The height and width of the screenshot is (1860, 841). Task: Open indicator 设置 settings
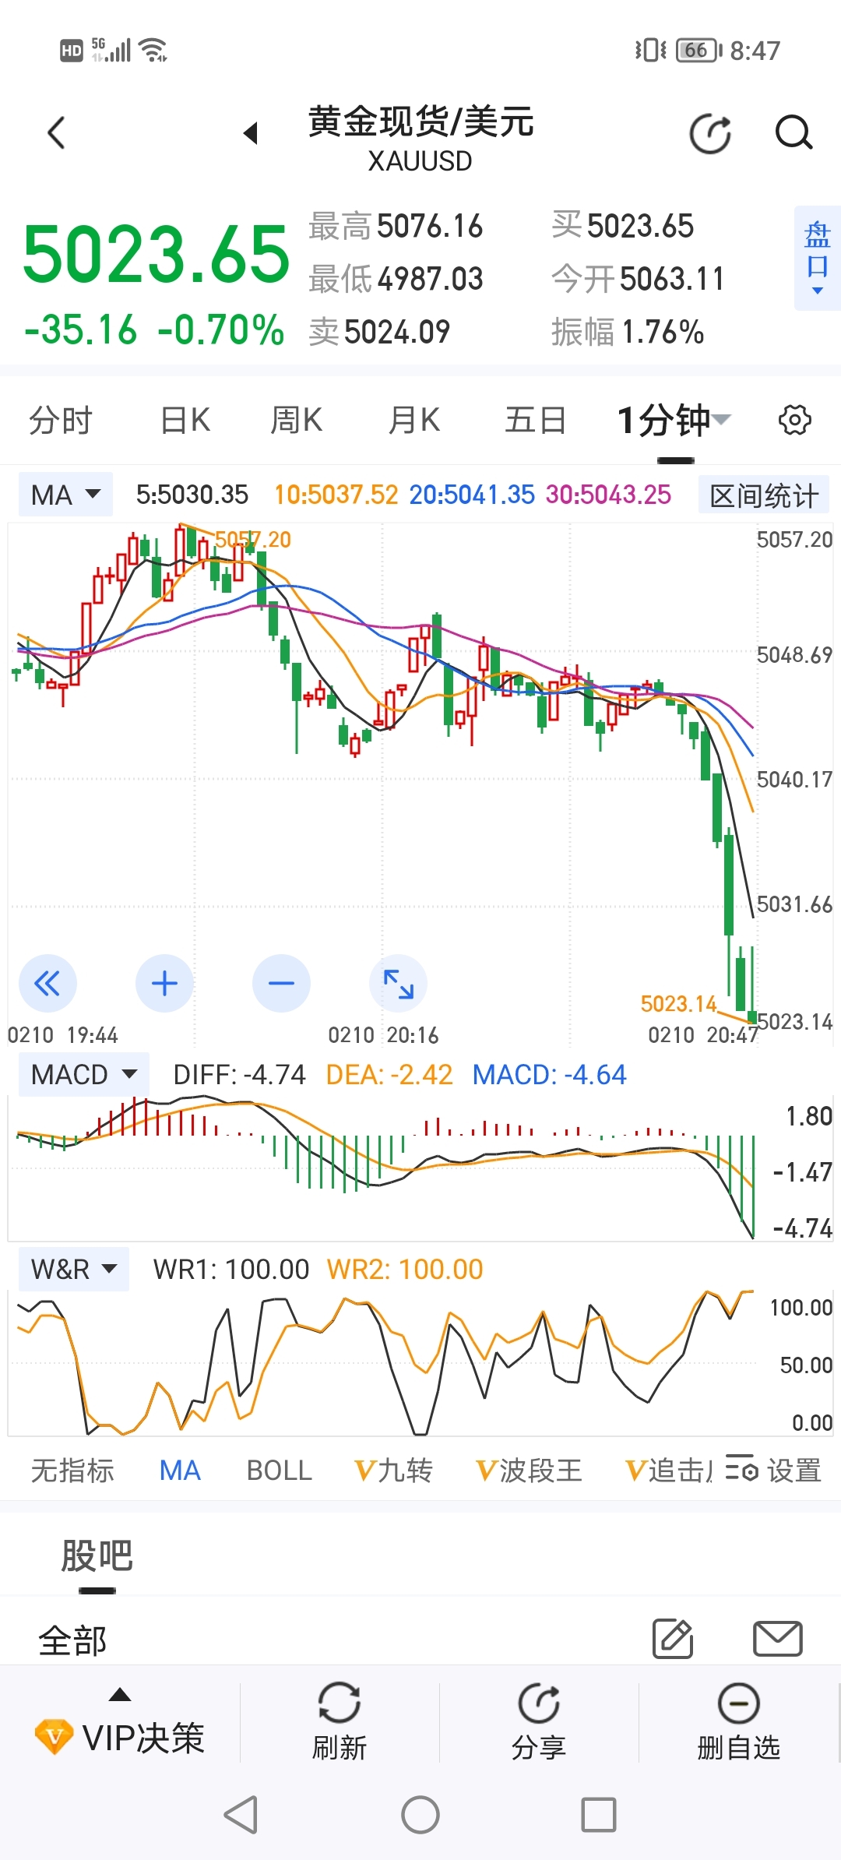tap(773, 1471)
